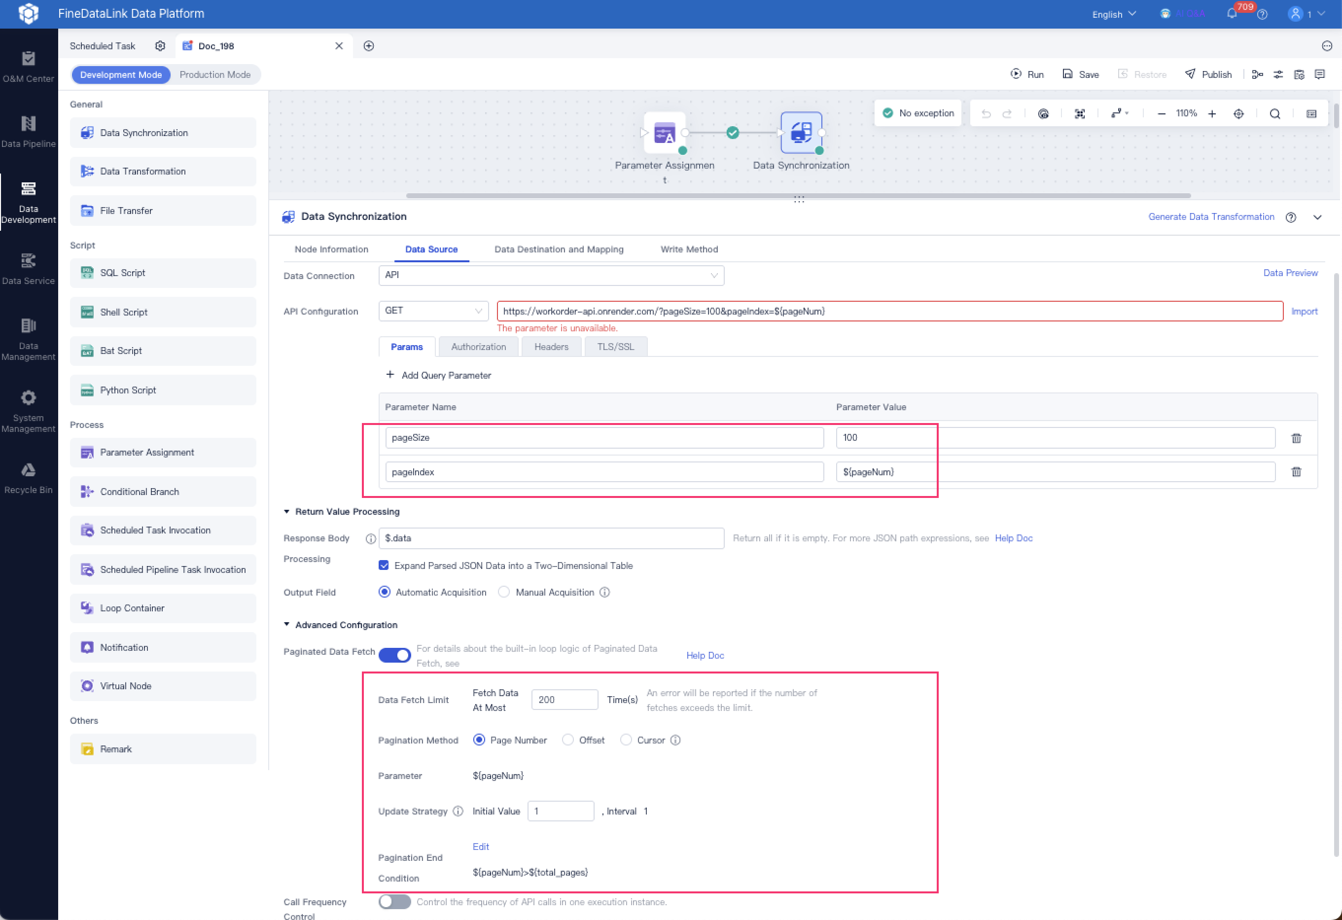Open the English language dropdown
The width and height of the screenshot is (1342, 920).
(1114, 14)
